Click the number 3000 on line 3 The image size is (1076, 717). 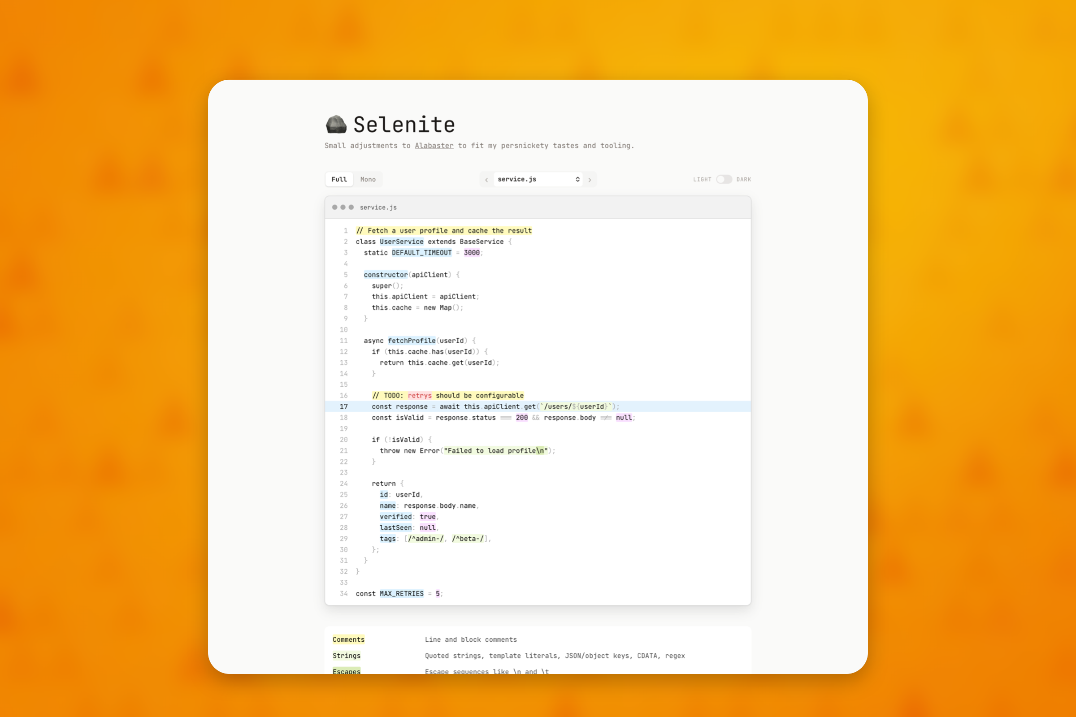472,252
